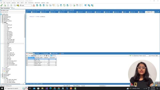Click the schema designer toolbar icon

coord(80,5)
